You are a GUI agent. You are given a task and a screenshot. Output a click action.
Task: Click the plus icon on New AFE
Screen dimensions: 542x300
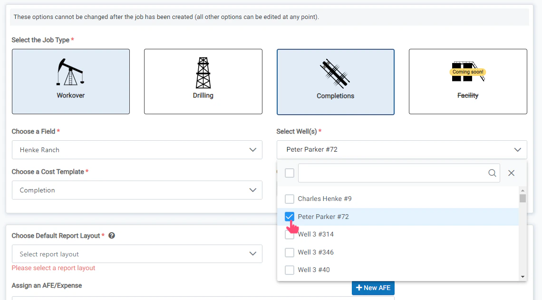click(x=359, y=288)
